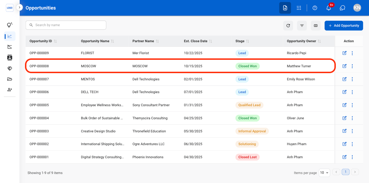Edit the OPP-000007 MENTOS opportunity
The width and height of the screenshot is (369, 183).
[344, 79]
